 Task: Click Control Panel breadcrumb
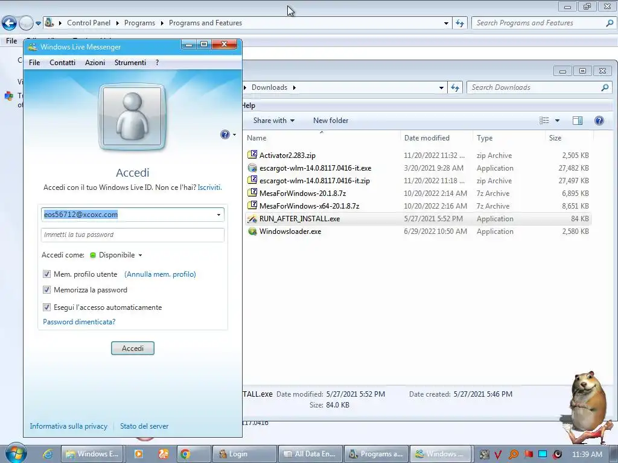[x=89, y=23]
